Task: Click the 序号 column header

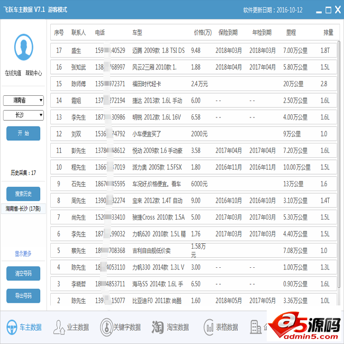Action: (x=59, y=33)
